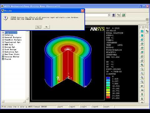Click the Session Editor icon in tree
The height and width of the screenshot is (113, 150).
(3, 56)
